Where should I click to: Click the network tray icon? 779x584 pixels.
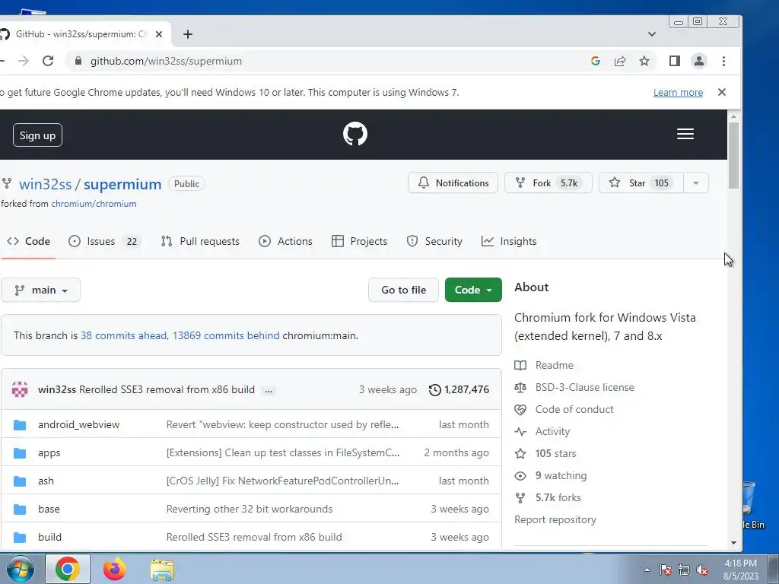684,570
